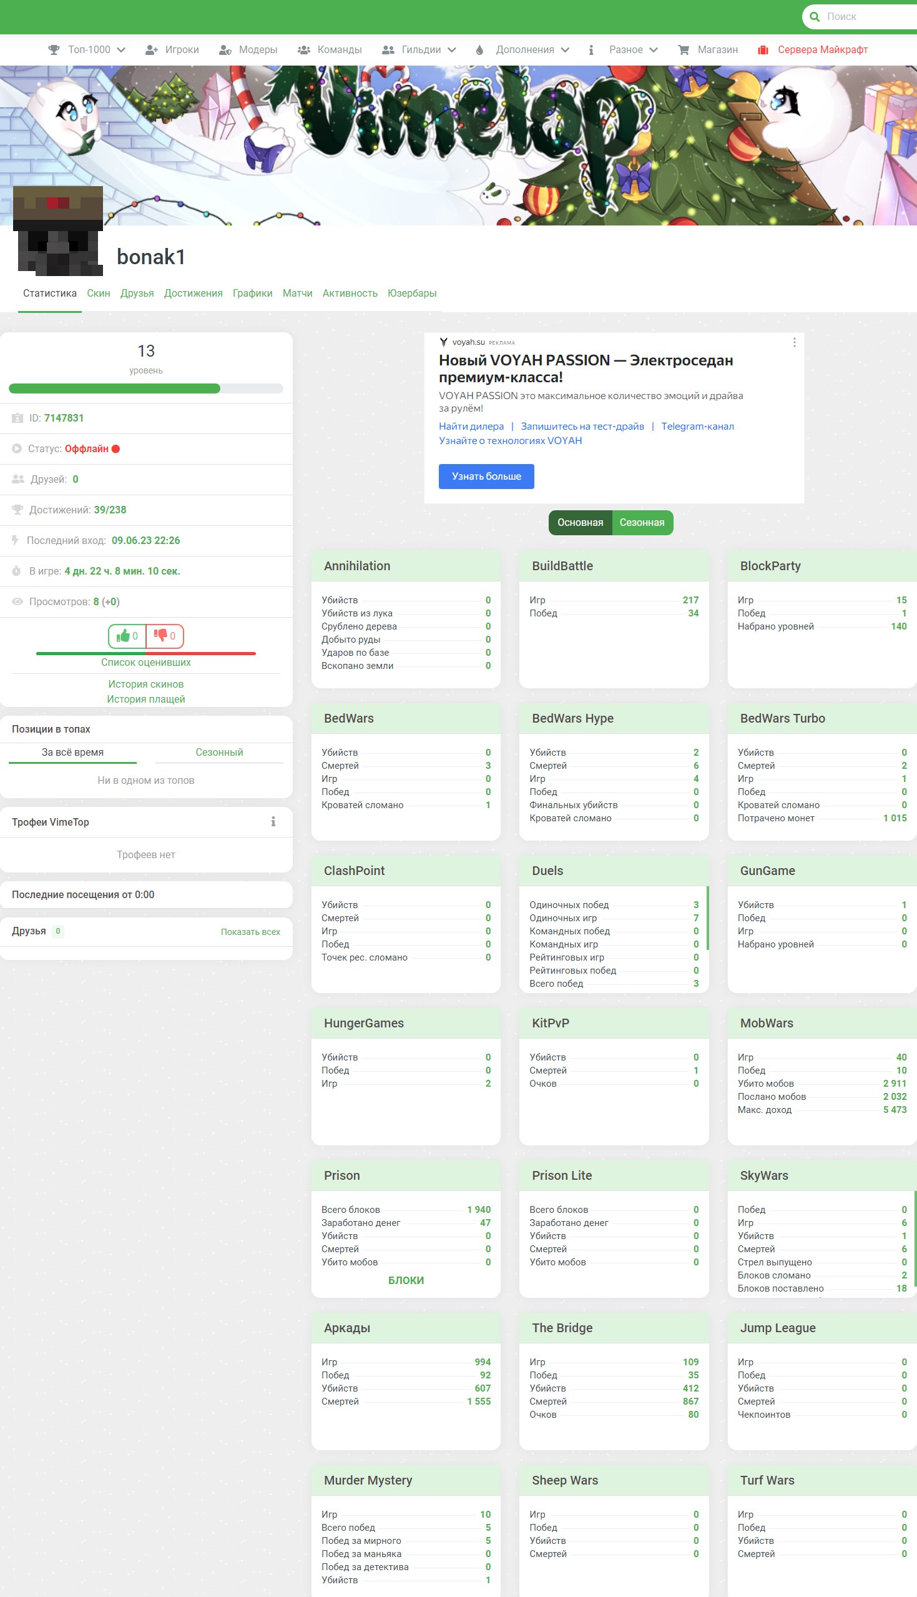Viewport: 917px width, 1597px height.
Task: Click the add-player icon beside Игроки
Action: pyautogui.click(x=151, y=50)
